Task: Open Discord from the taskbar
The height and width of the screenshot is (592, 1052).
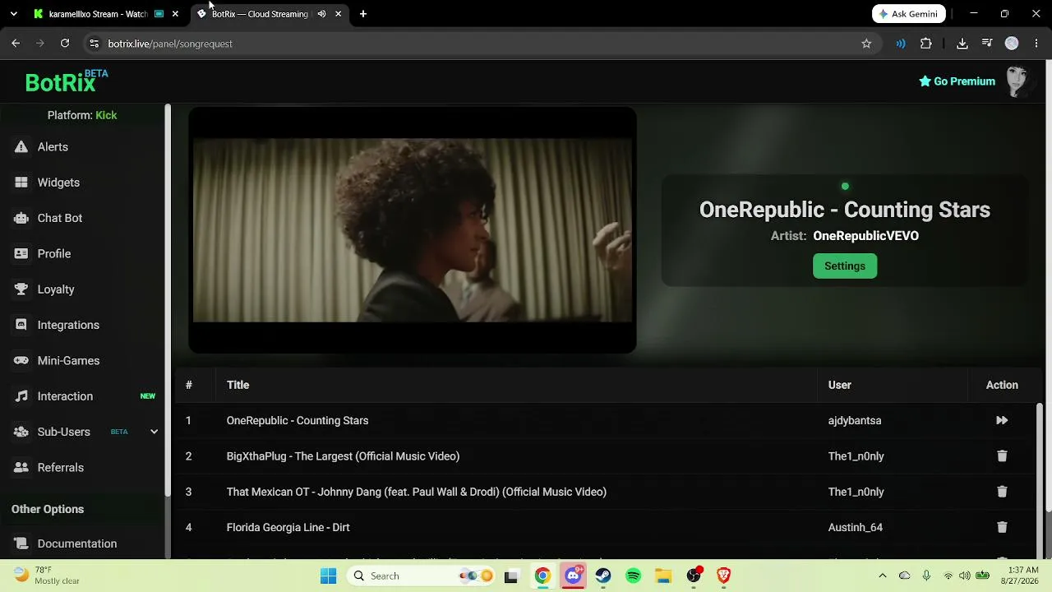Action: [573, 576]
